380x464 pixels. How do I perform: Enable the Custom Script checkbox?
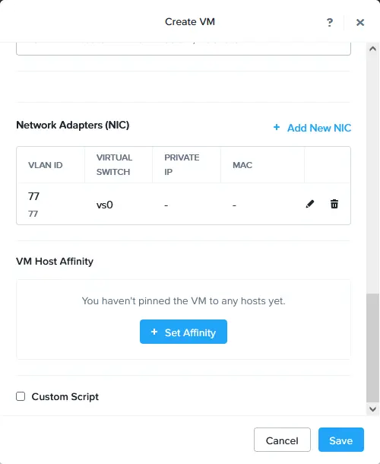21,396
